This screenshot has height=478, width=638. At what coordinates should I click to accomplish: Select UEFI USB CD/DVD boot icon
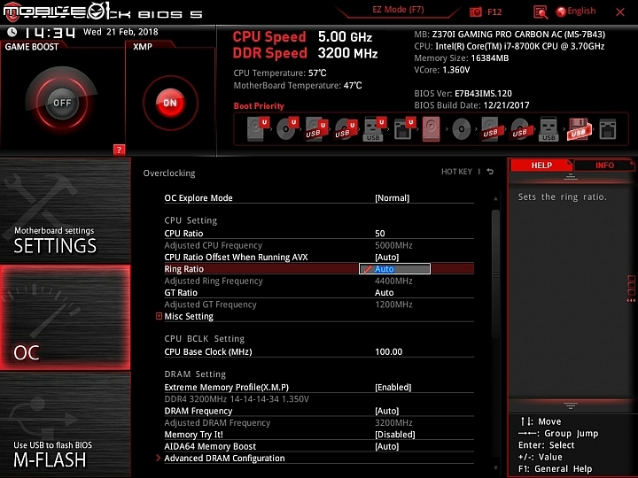point(346,129)
